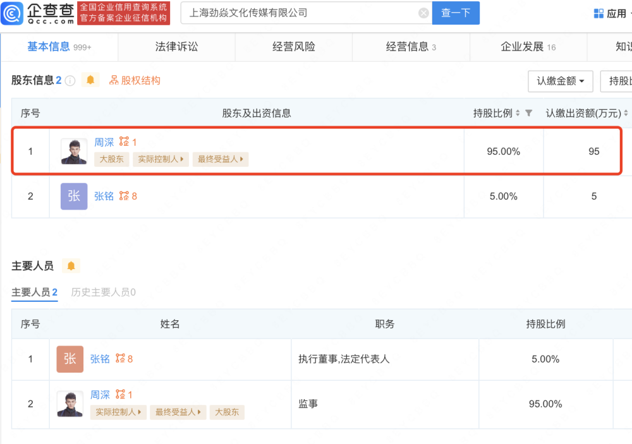Open the 应用 grid icon
The height and width of the screenshot is (444, 632).
click(599, 13)
